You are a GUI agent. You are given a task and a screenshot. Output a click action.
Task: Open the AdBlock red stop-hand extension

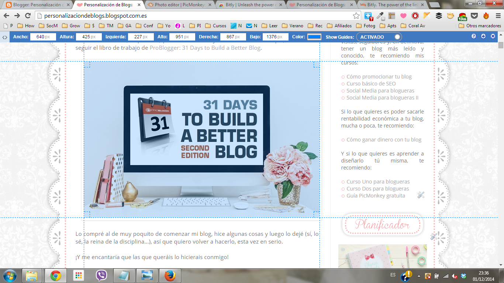point(415,16)
